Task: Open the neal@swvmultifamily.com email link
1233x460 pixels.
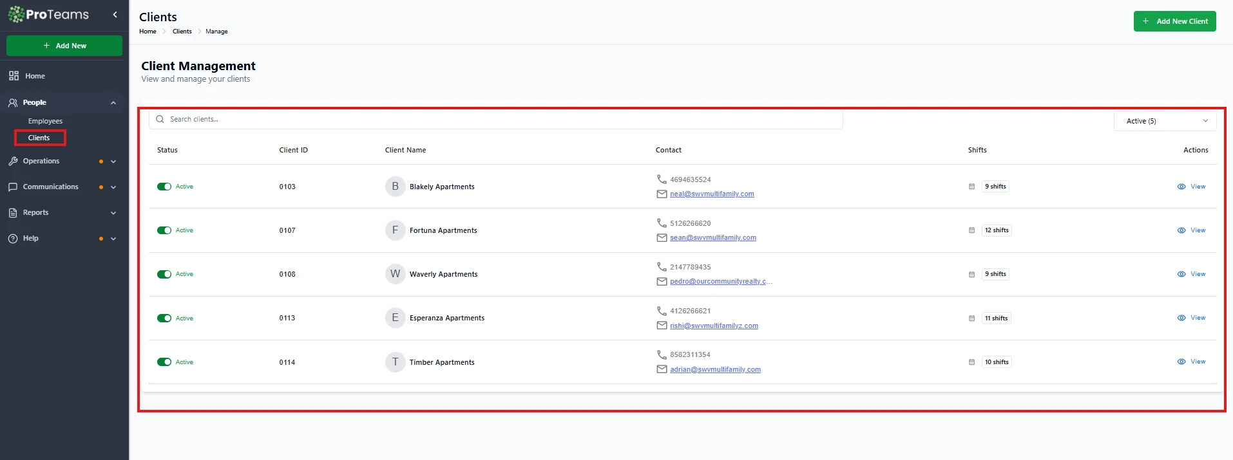Action: (x=712, y=194)
